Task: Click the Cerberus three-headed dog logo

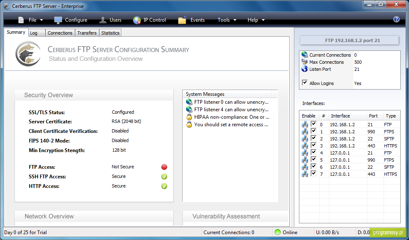Action: [x=28, y=53]
